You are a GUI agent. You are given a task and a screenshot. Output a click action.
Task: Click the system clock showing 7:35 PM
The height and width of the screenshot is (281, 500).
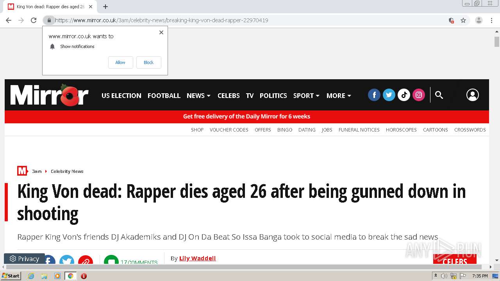click(x=480, y=276)
